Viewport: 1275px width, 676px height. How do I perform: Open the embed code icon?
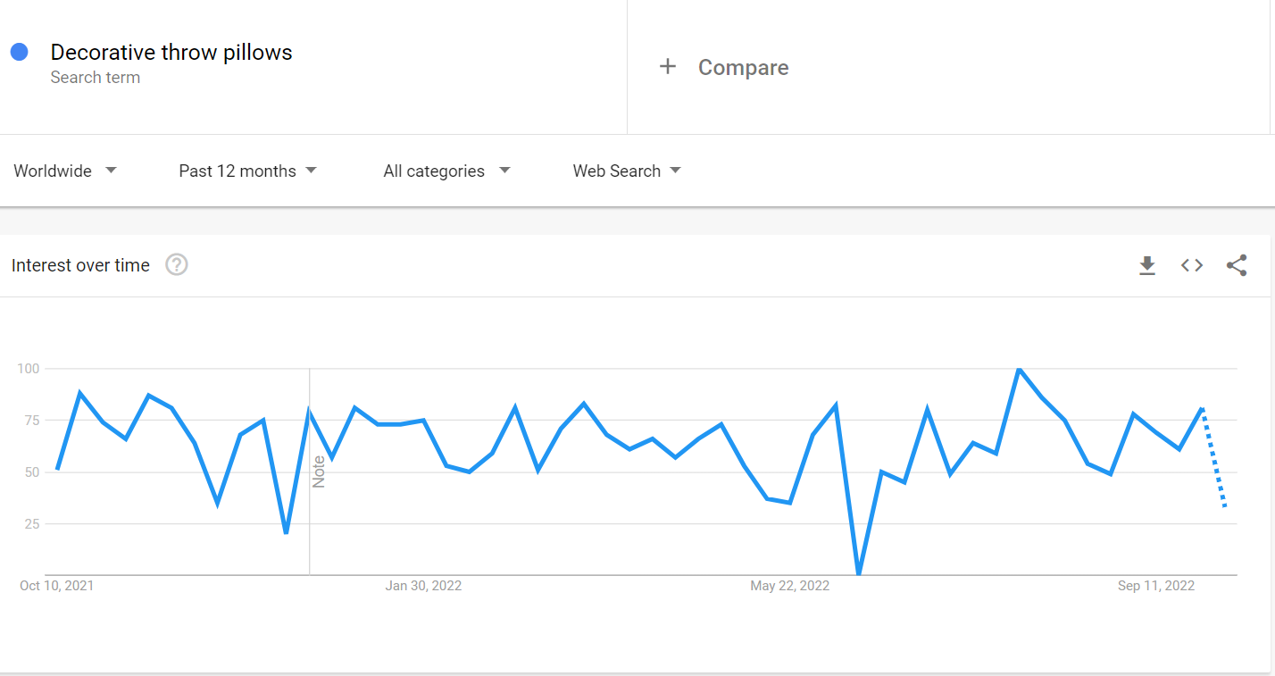click(1192, 265)
